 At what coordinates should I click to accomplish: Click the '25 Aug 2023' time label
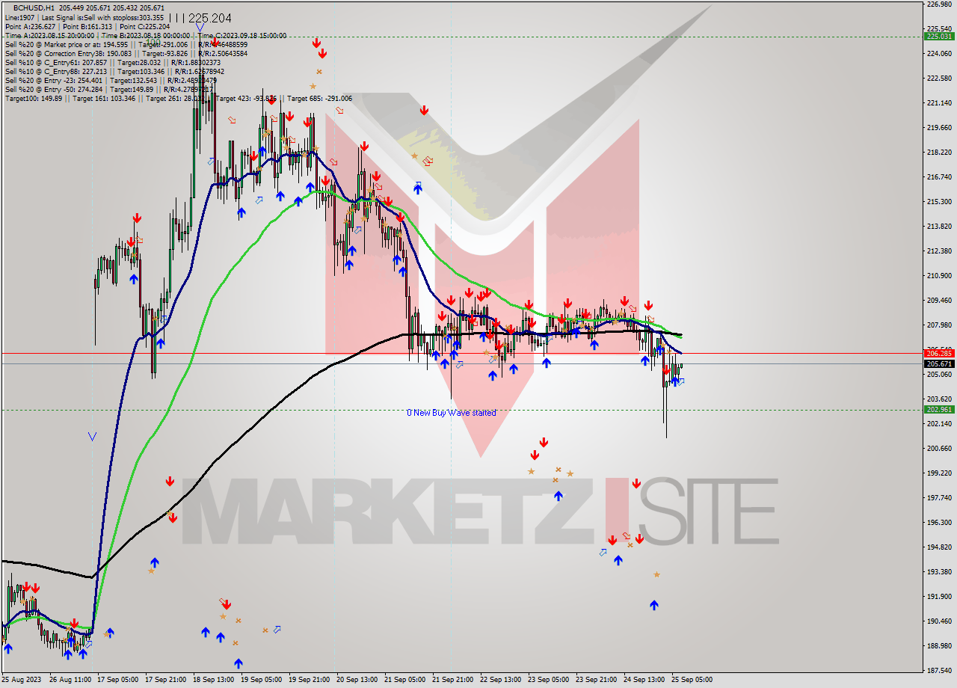20,681
